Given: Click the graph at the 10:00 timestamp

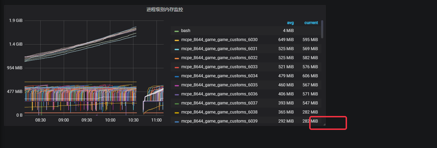Looking at the screenshot, I should pyautogui.click(x=110, y=66).
